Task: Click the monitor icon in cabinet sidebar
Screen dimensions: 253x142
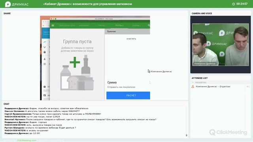Action: click(45, 47)
